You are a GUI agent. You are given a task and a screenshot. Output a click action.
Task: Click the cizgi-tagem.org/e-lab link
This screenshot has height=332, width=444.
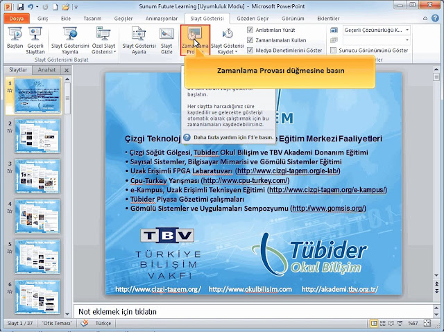point(288,171)
